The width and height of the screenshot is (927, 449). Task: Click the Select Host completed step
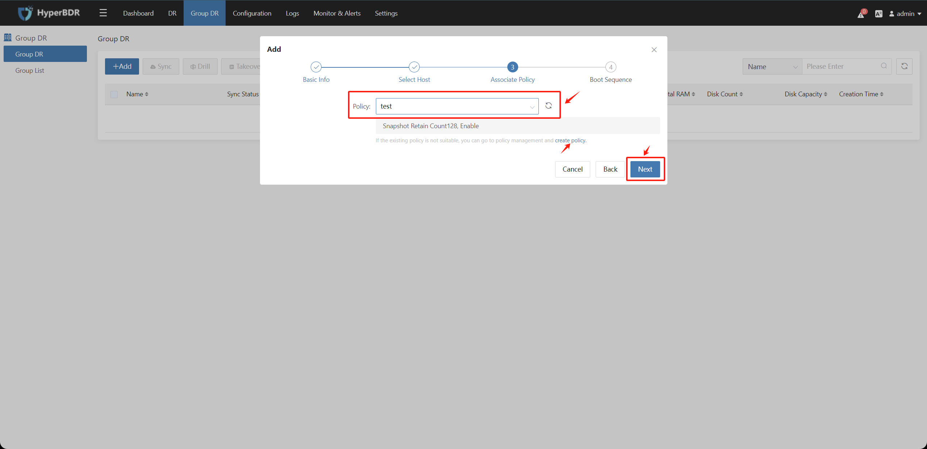tap(413, 67)
